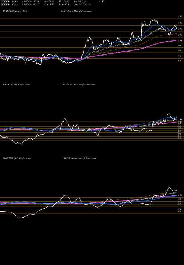Select the open price O: 121.23
Screen dimensions: 184x265
(x=49, y=1)
